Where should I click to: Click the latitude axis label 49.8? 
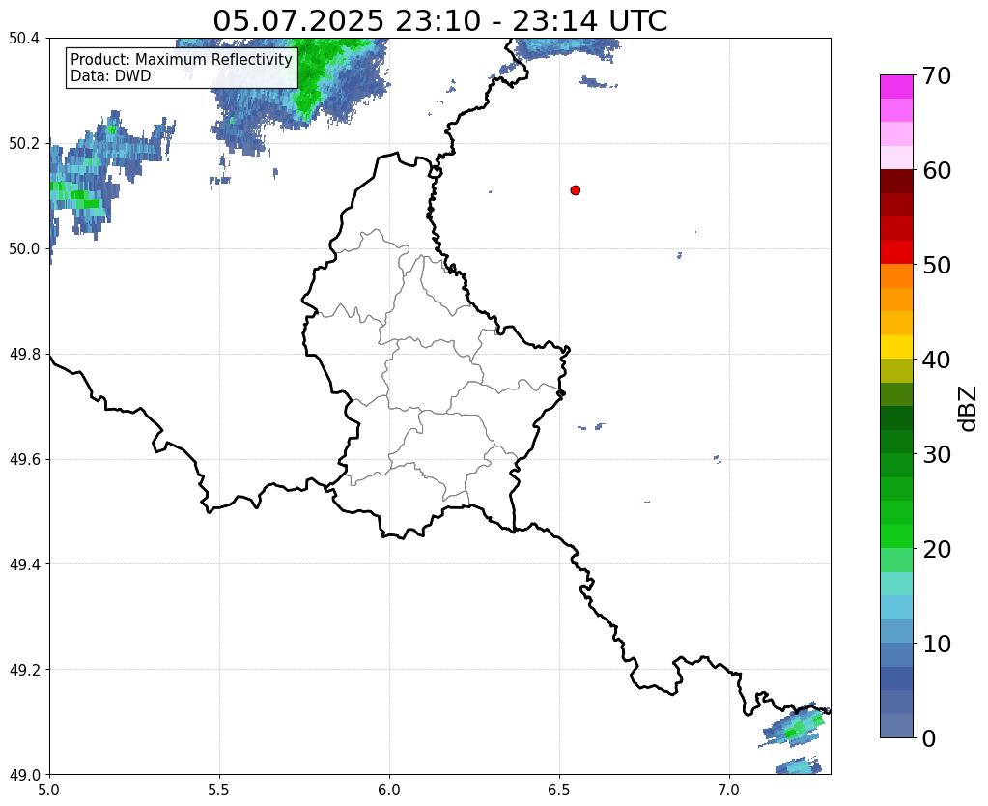point(24,355)
